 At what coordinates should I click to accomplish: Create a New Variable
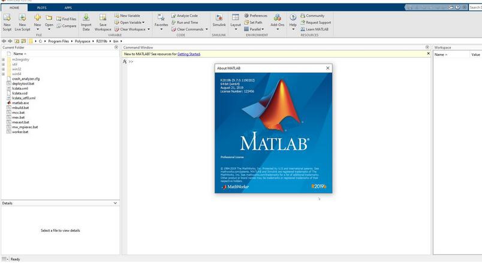coord(127,16)
